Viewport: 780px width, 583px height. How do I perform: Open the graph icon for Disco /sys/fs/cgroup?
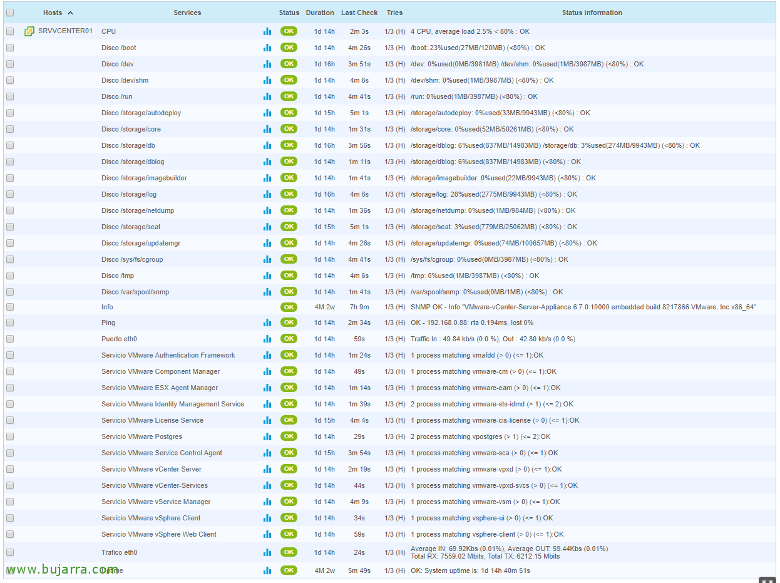(267, 259)
